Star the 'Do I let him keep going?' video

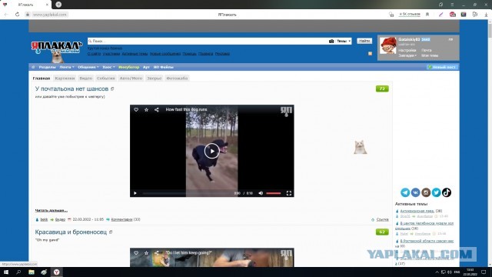146,253
